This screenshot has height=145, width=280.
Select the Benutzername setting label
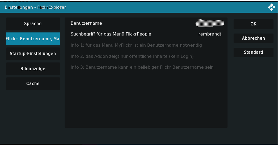(x=86, y=23)
